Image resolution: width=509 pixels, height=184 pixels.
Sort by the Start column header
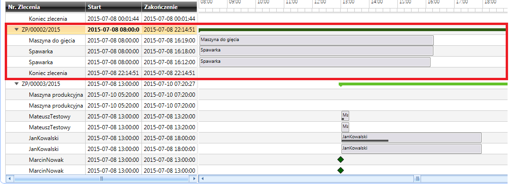(114, 7)
